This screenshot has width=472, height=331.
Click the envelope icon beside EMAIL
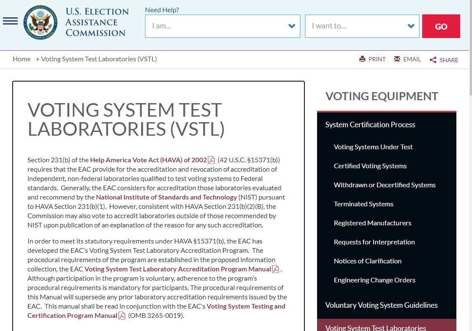point(397,59)
